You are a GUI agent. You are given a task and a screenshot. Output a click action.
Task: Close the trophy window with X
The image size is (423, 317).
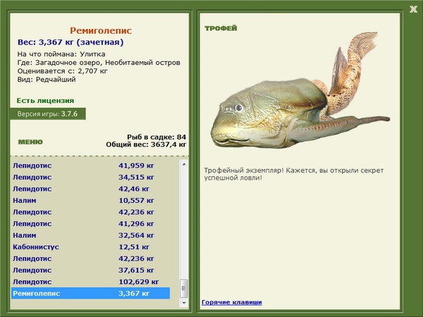(413, 9)
